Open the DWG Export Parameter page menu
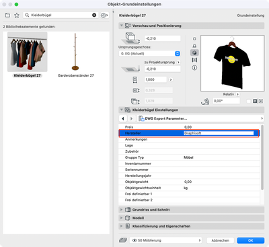Screen dimensions: 269x247 pyautogui.click(x=200, y=118)
